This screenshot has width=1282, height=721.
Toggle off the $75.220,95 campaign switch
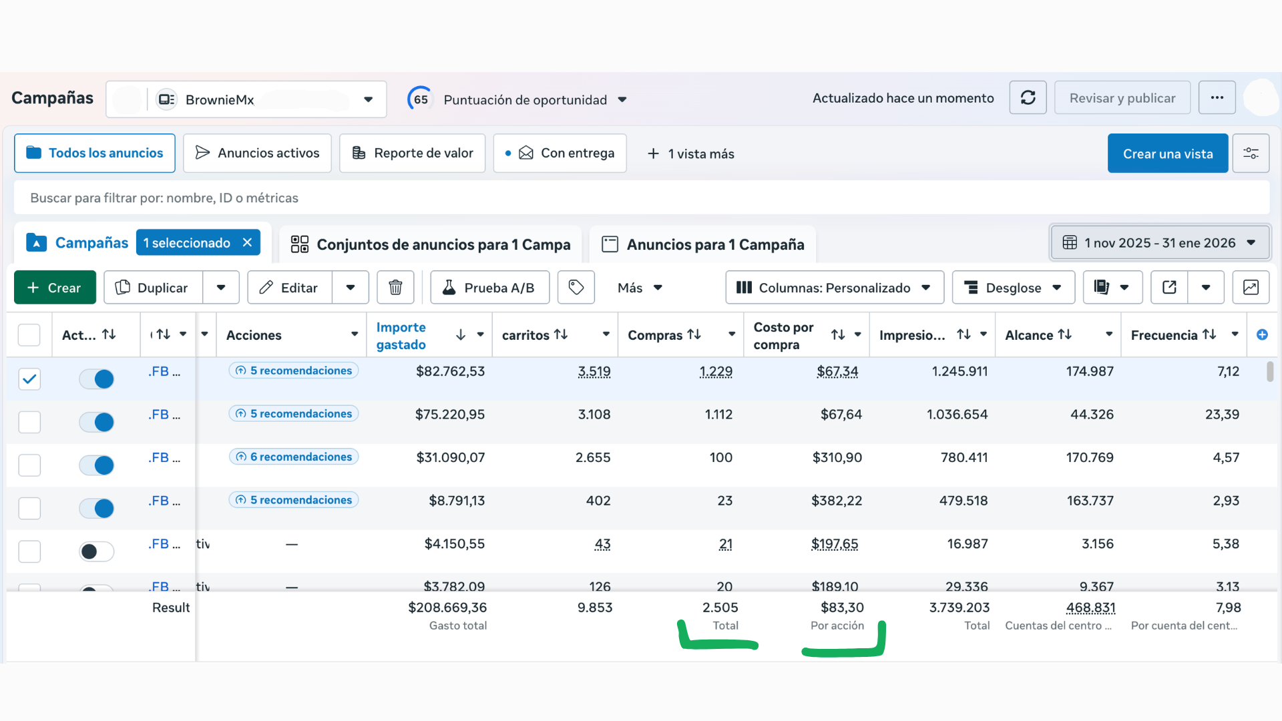pos(97,423)
